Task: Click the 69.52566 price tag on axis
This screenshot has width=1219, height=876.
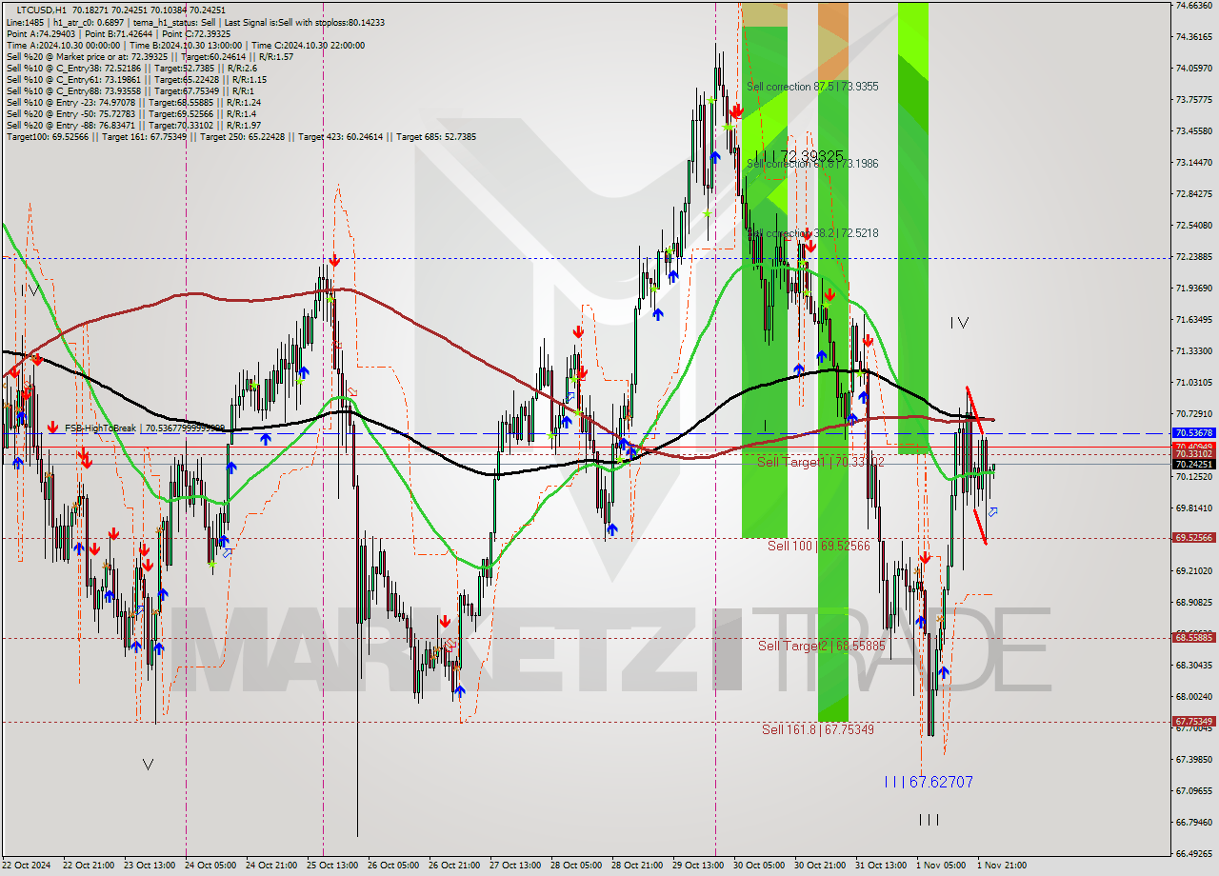Action: point(1193,537)
